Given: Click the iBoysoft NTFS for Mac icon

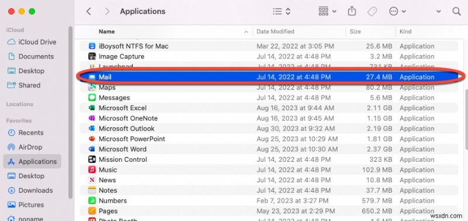Looking at the screenshot, I should click(92, 46).
